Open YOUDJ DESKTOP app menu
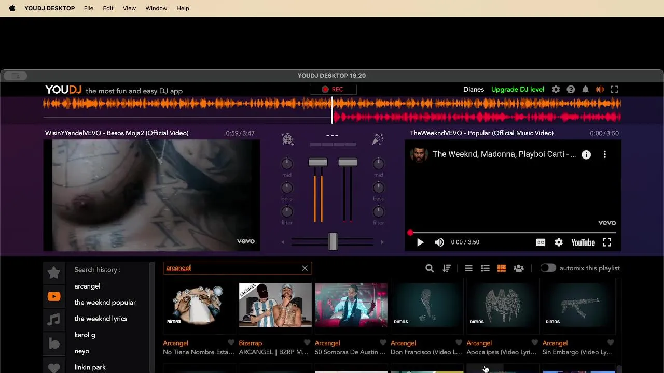Viewport: 664px width, 373px height. (x=50, y=8)
